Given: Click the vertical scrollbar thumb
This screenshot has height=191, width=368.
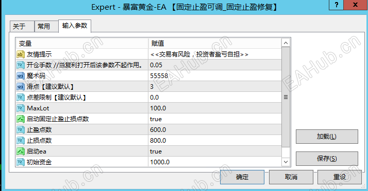Looking at the screenshot, I should (x=286, y=97).
